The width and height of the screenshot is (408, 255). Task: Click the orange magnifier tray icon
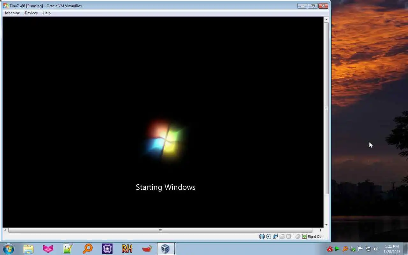pyautogui.click(x=345, y=249)
